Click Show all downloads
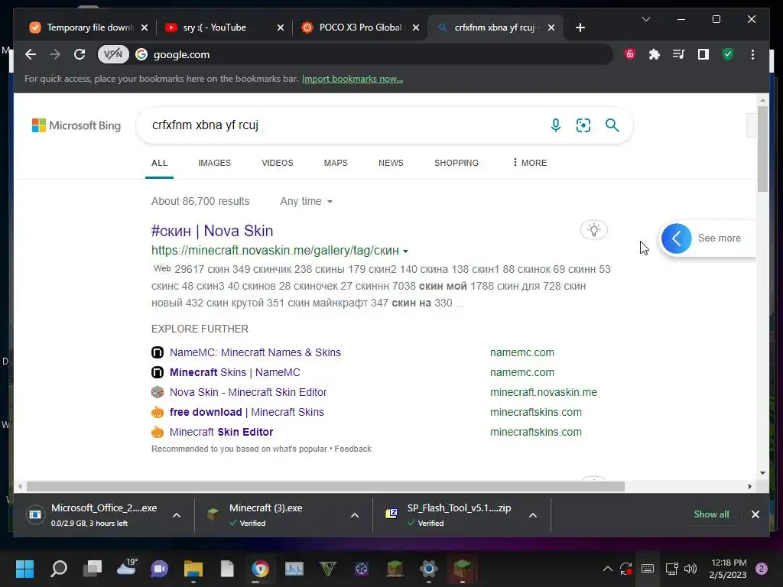Image resolution: width=783 pixels, height=587 pixels. (x=711, y=514)
